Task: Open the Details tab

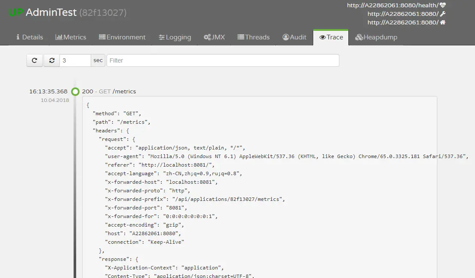Action: pos(30,37)
